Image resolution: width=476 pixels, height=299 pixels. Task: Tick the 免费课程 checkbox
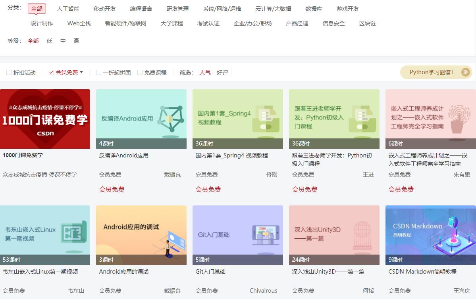pyautogui.click(x=140, y=73)
